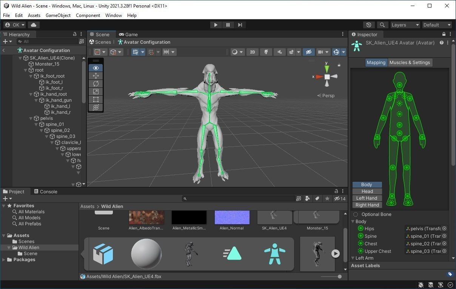
Task: Click the auto-refresh activity status icon
Action: coord(441,285)
